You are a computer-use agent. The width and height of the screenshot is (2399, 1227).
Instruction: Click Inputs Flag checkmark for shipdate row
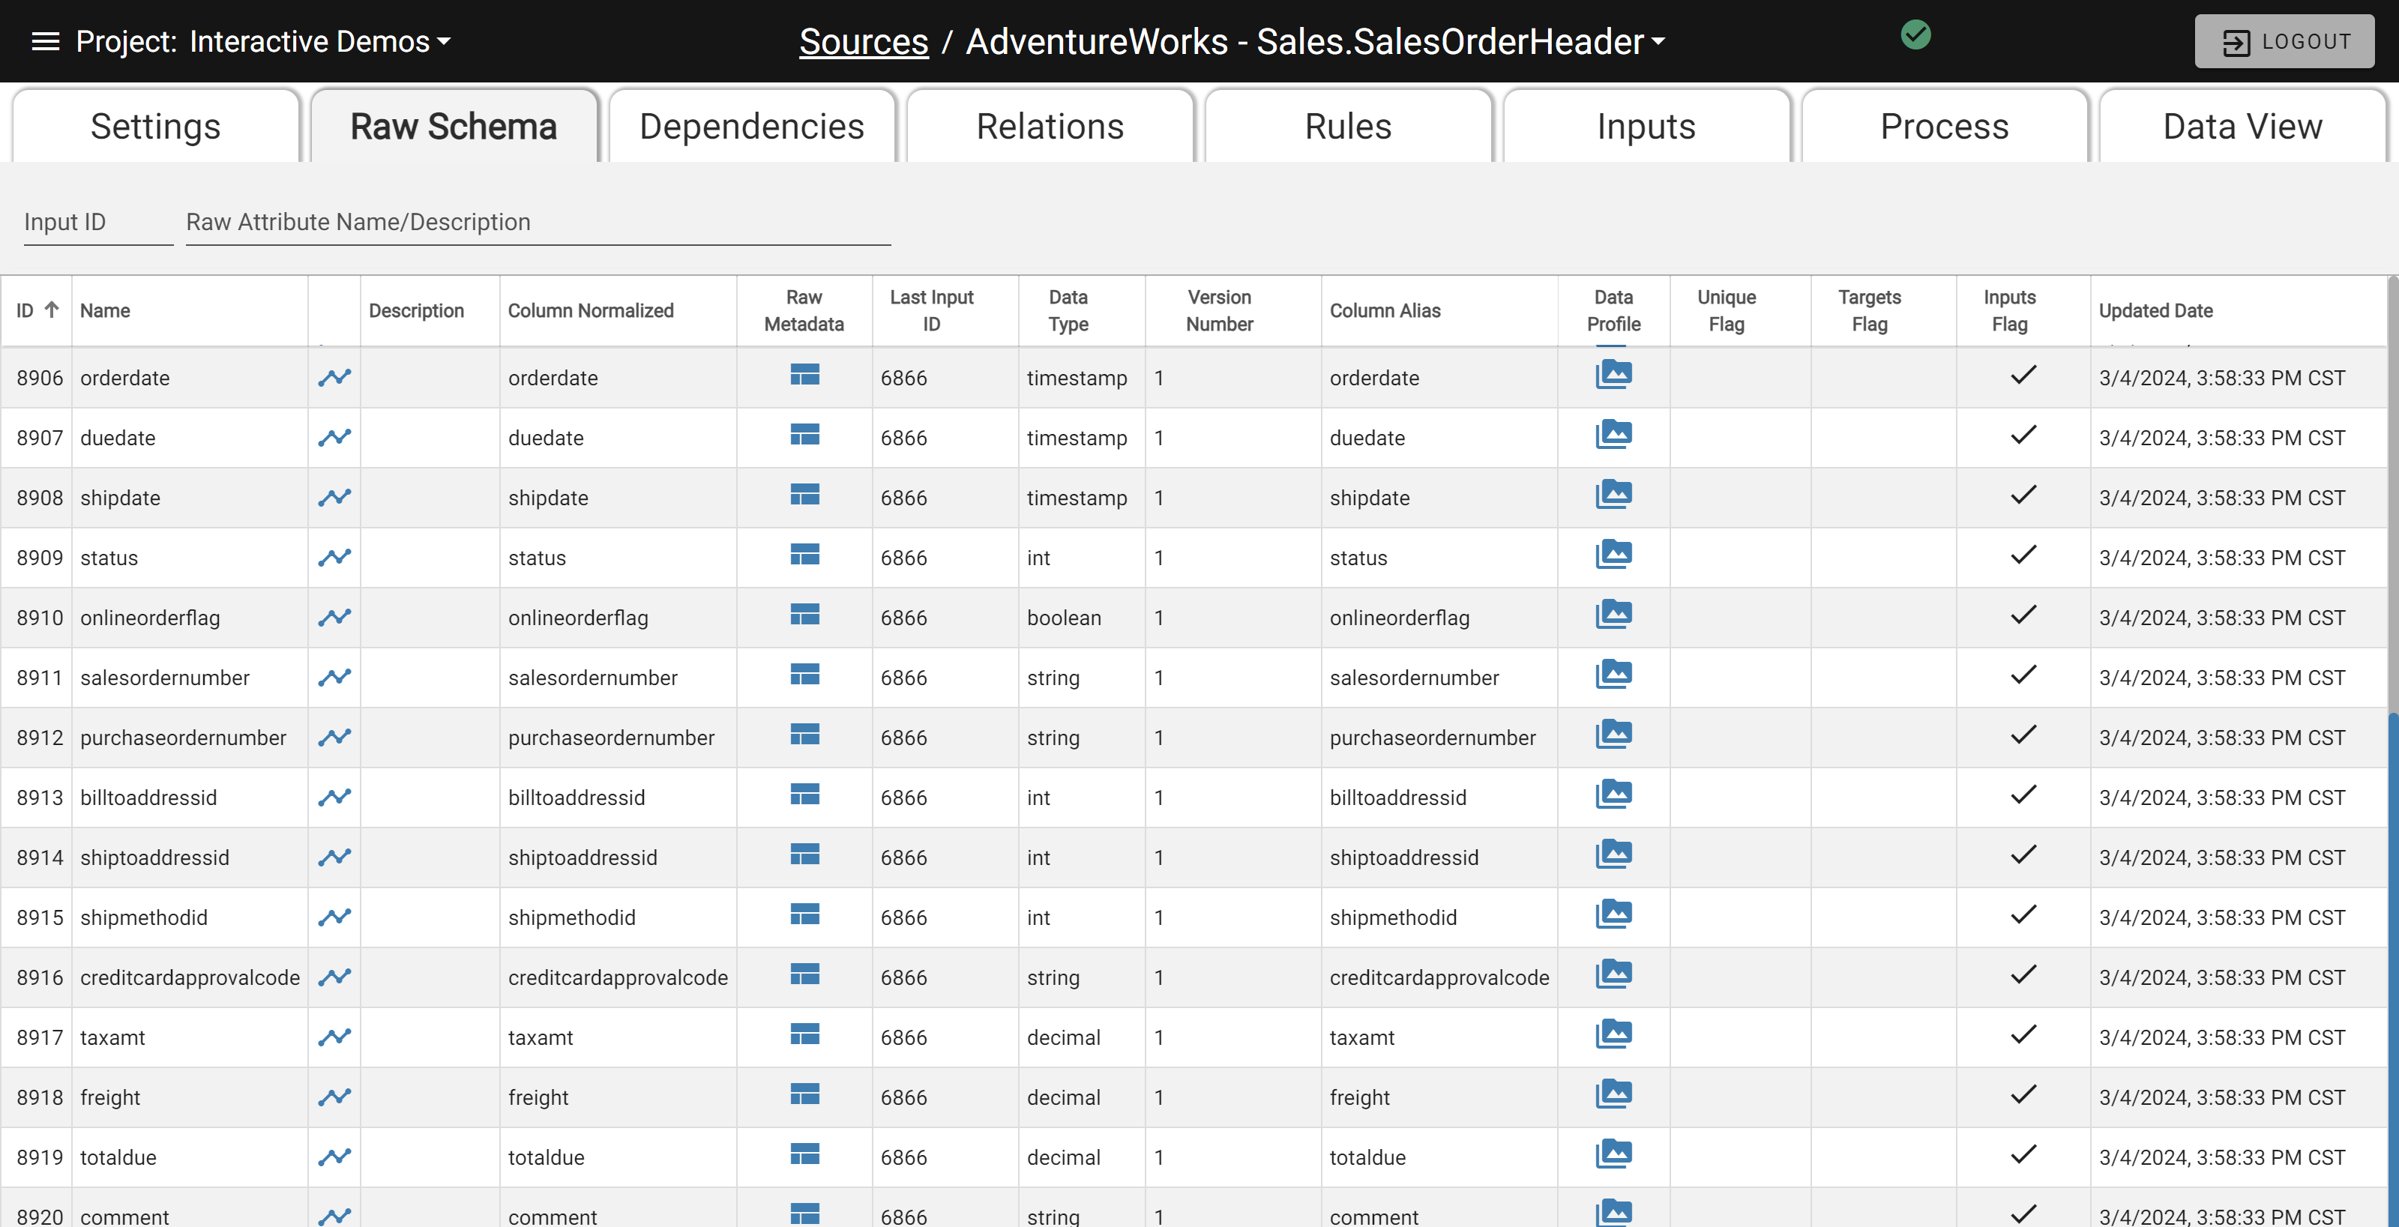(x=2023, y=495)
